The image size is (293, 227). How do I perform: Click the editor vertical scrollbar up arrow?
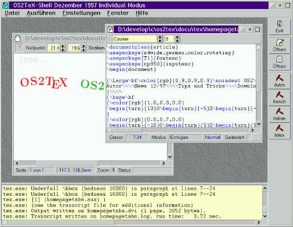coord(259,48)
